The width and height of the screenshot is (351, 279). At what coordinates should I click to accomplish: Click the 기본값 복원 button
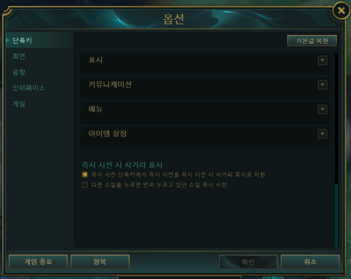pyautogui.click(x=312, y=41)
